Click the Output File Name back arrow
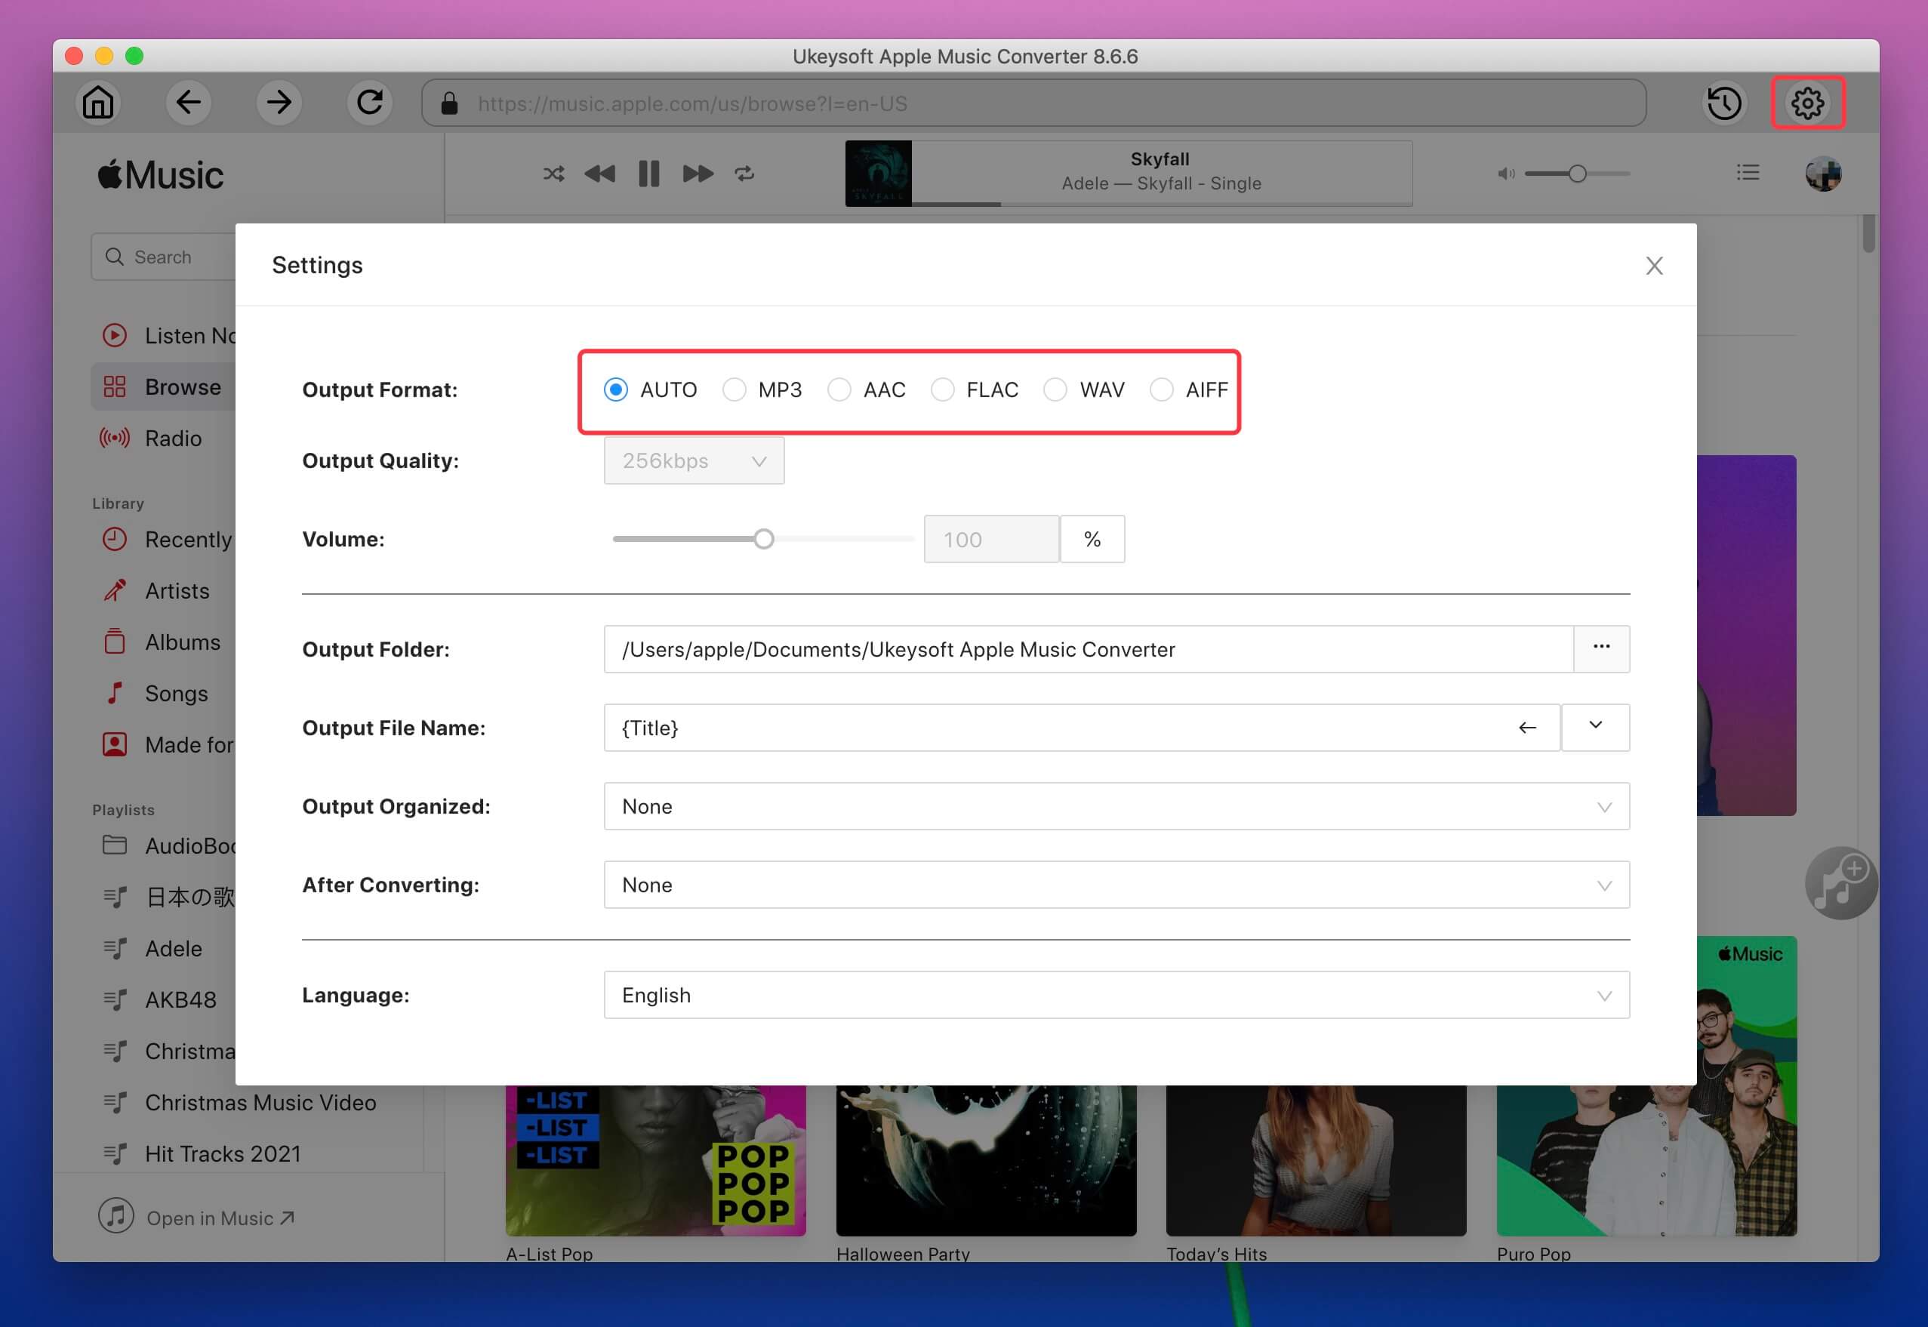This screenshot has height=1327, width=1928. point(1529,725)
